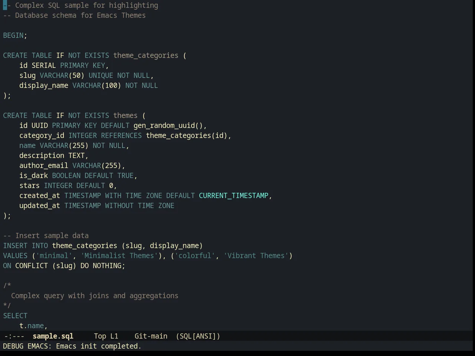Click the gen_random_uuid() function call

point(168,125)
